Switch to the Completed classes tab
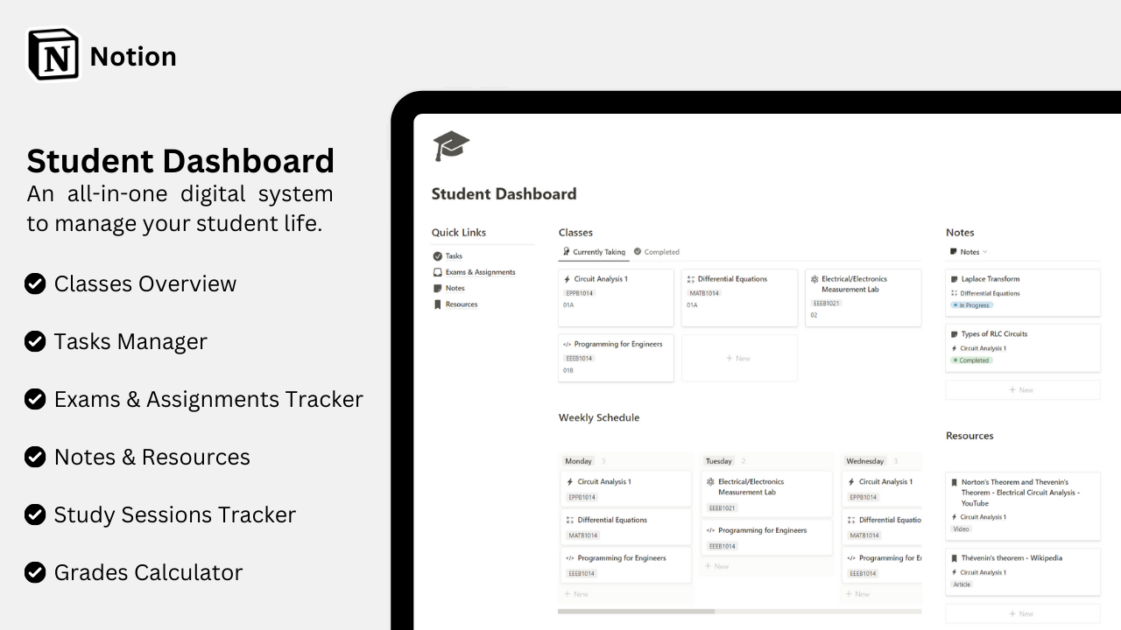The width and height of the screenshot is (1121, 630). tap(656, 251)
